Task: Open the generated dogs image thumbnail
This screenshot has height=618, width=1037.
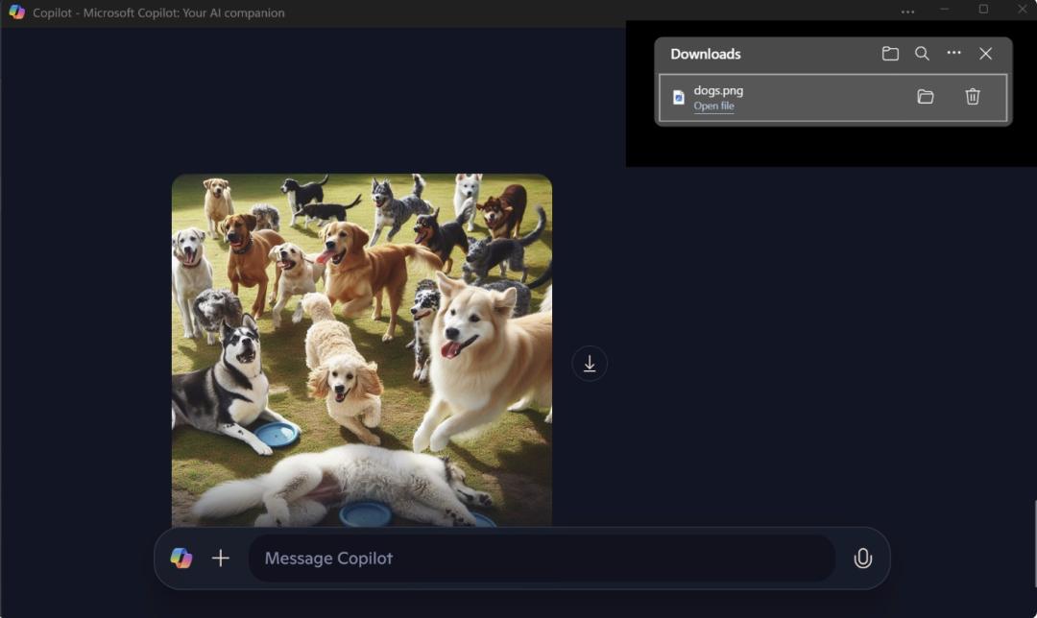Action: [362, 350]
